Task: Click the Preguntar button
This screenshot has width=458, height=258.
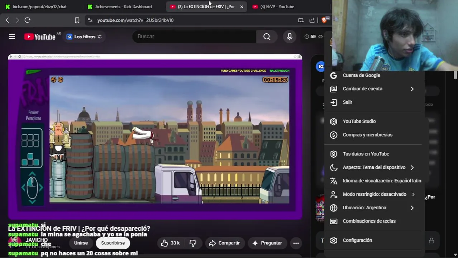Action: 267,243
